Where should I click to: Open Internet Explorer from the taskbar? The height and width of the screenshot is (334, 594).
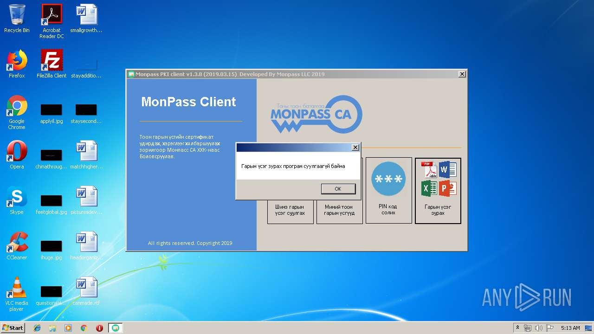(37, 328)
